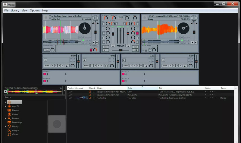Toggle left deck headphone cue in mixer

pyautogui.click(x=113, y=46)
